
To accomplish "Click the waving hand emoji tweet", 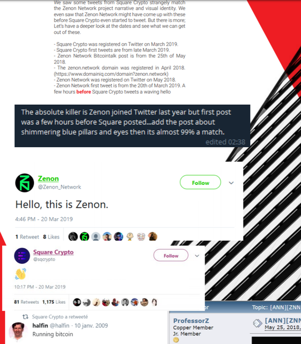I will (20, 274).
